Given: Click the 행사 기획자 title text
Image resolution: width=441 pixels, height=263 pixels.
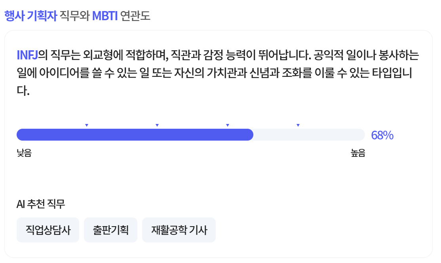Looking at the screenshot, I should pos(31,16).
